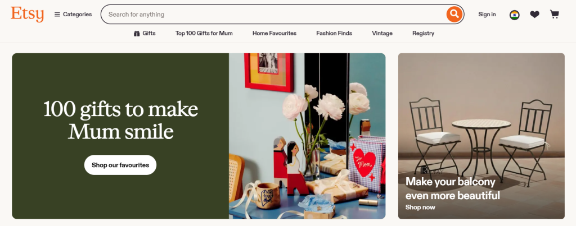This screenshot has width=576, height=226.
Task: Open the Categories hamburger menu
Action: [73, 14]
